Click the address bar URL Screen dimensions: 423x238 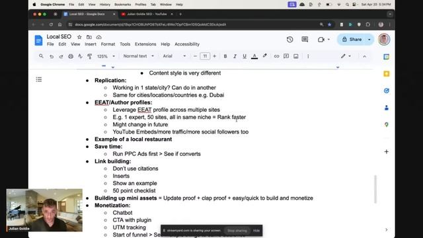point(151,24)
